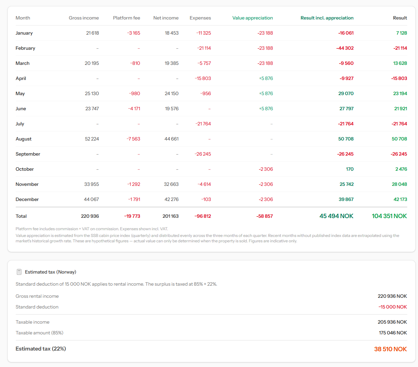
Task: Click the Platform fee column header
Action: point(127,18)
